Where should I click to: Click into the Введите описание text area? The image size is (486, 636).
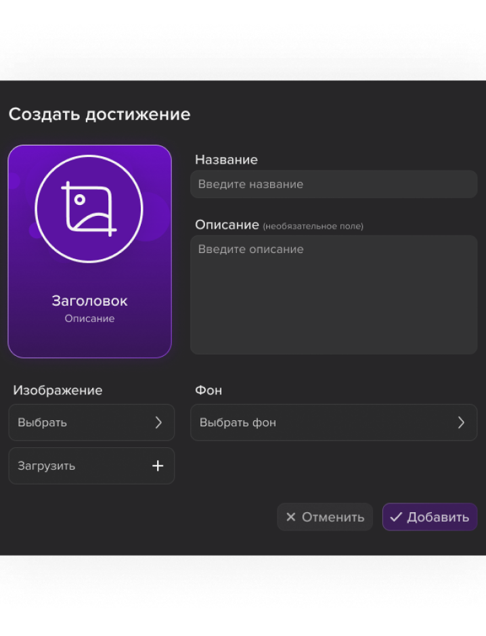coord(333,294)
